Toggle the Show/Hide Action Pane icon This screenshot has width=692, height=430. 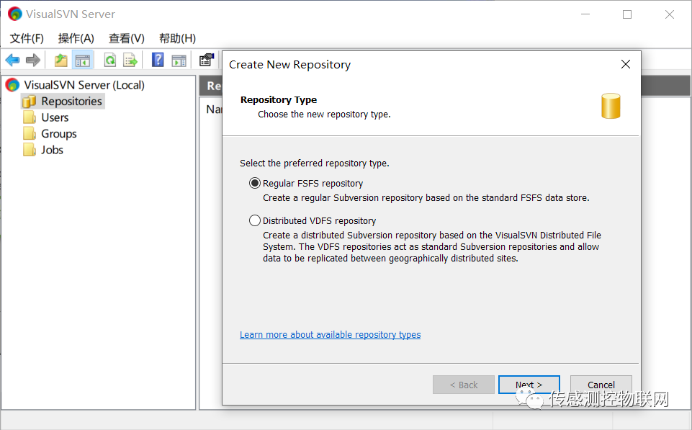(x=179, y=60)
